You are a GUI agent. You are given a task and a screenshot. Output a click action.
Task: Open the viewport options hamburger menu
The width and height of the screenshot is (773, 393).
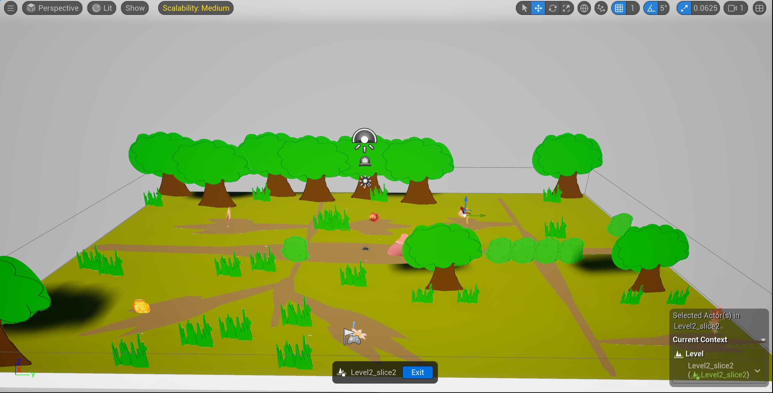[x=11, y=8]
